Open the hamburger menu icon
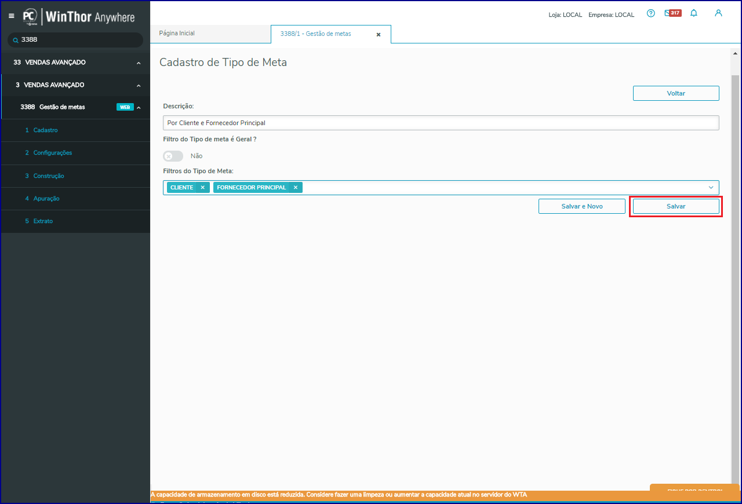The width and height of the screenshot is (742, 504). 12,16
